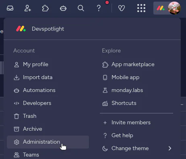This screenshot has width=186, height=159.
Task: Click the monday logo beside Devspotlight
Action: 21,29
